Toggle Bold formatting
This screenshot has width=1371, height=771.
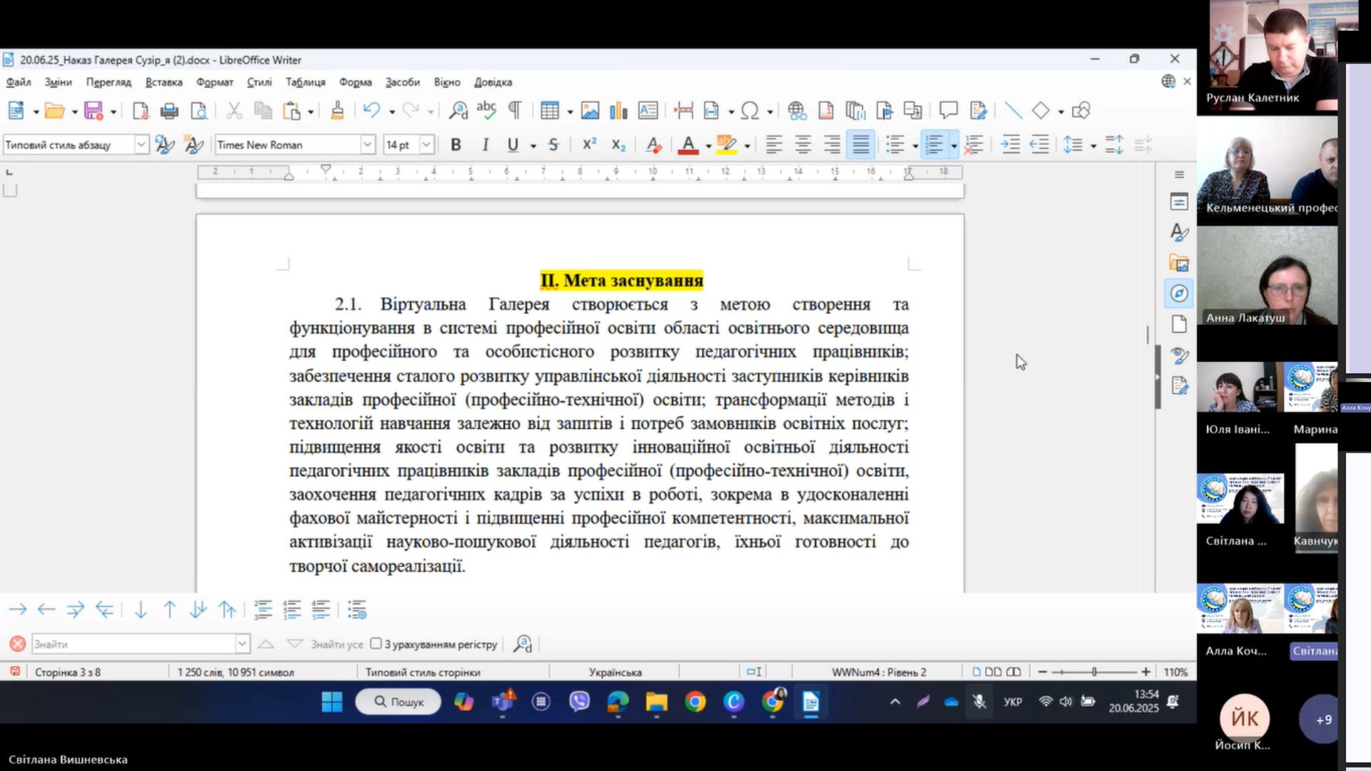456,145
